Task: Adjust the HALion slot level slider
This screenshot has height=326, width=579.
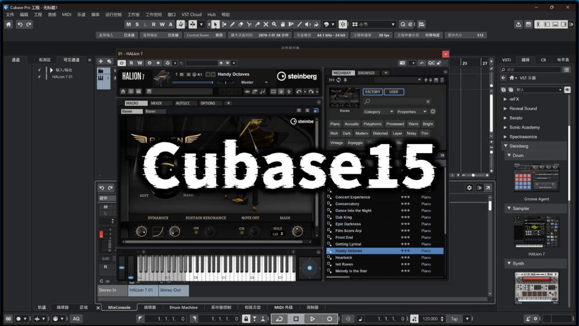Action: tap(192, 82)
